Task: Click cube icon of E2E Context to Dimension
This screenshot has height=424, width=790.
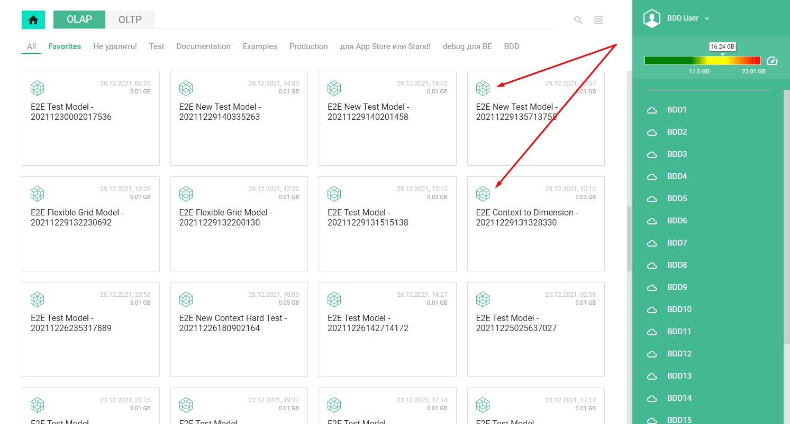Action: (483, 194)
